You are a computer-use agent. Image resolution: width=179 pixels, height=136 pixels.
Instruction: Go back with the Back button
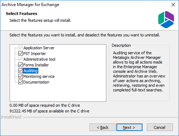pos(102,127)
